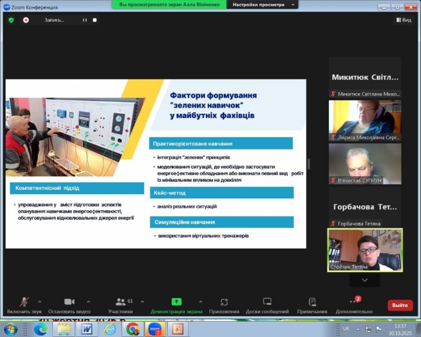The height and width of the screenshot is (337, 421).
Task: Expand video options arrow next to camera
Action: pyautogui.click(x=88, y=302)
